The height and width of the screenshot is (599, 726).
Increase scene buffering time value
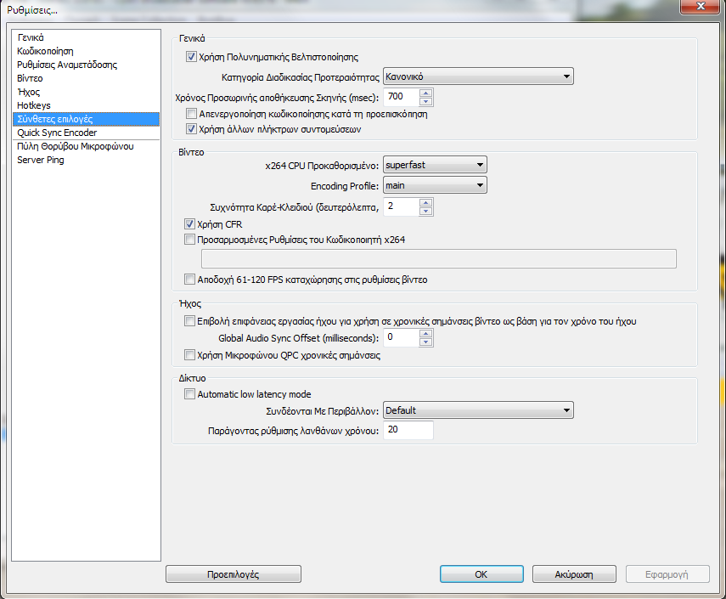425,93
